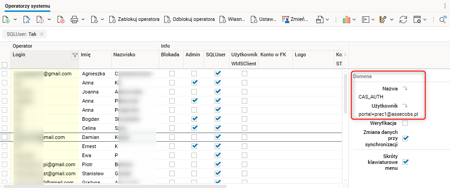Click the edit operator pencil icon
Image resolution: width=450 pixels, height=188 pixels.
pos(27,20)
